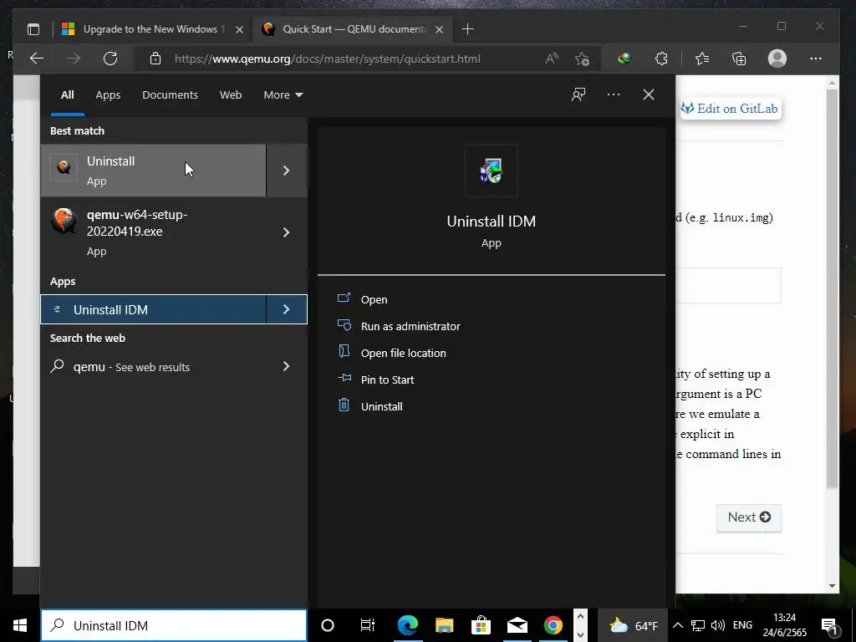Click the network tray icon

(x=698, y=625)
